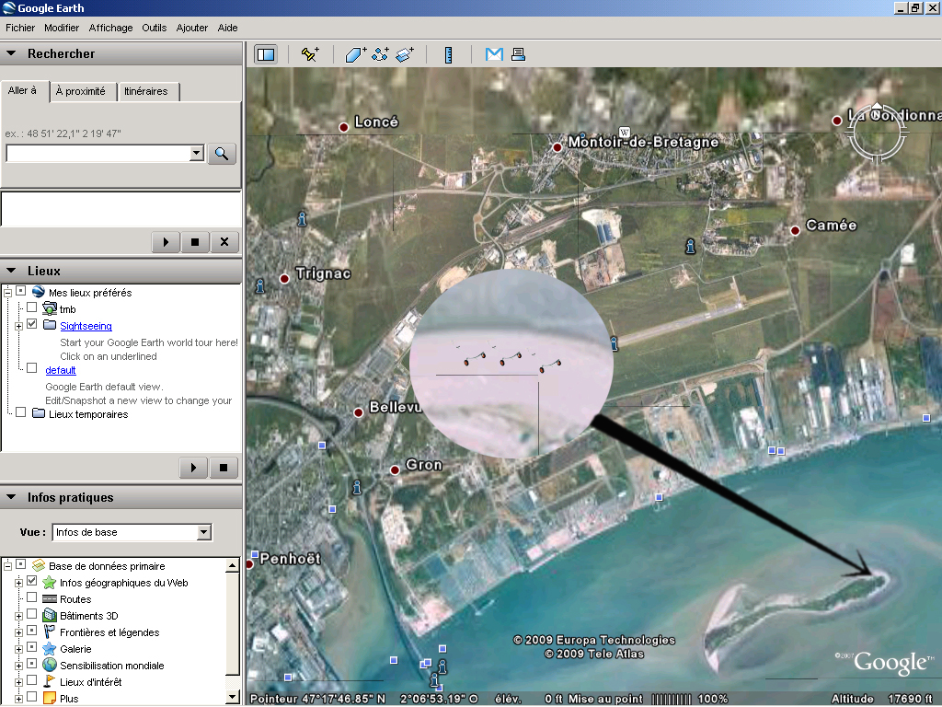This screenshot has width=942, height=707.
Task: Click the red placemark dot for Loncé
Action: 344,127
